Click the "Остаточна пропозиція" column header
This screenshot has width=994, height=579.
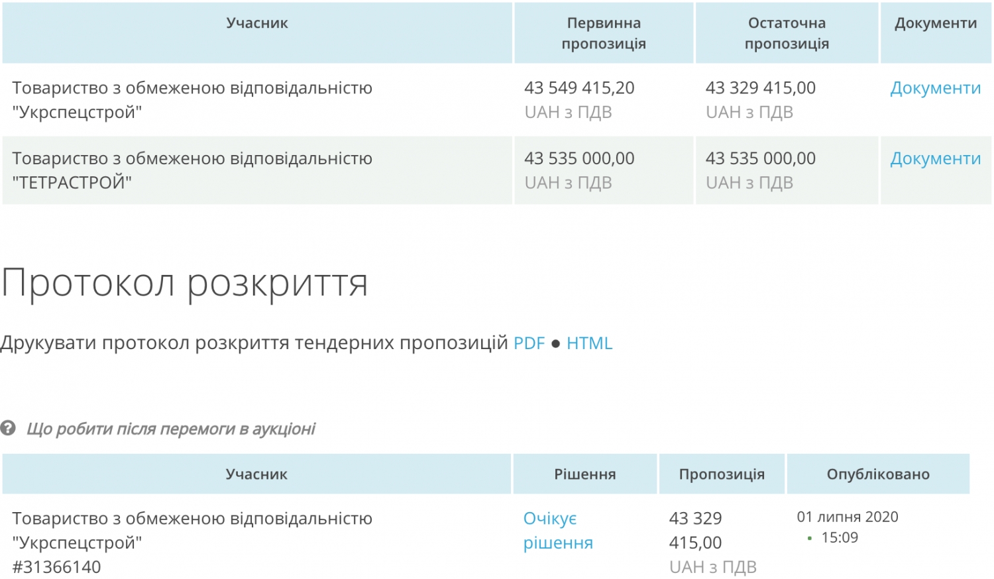click(x=787, y=33)
